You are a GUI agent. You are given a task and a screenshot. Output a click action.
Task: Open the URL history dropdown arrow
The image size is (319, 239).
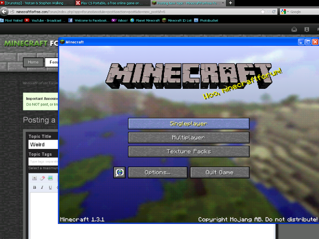268,12
